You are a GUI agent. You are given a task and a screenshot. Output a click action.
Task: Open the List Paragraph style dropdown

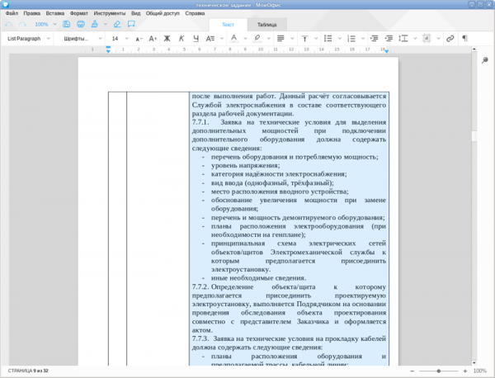(29, 39)
